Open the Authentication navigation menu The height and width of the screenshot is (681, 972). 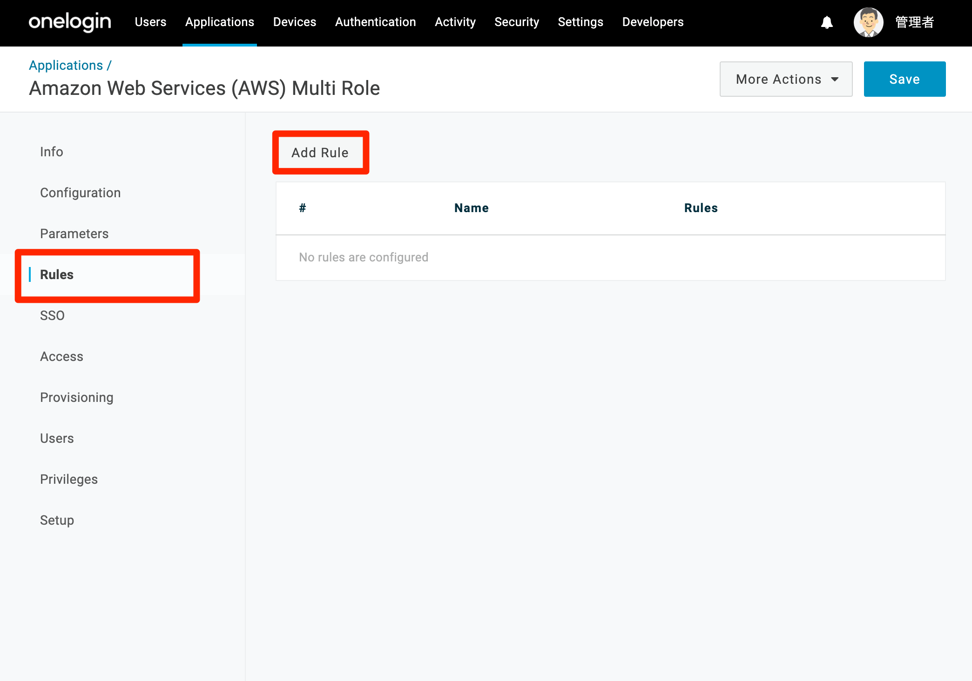pyautogui.click(x=375, y=22)
